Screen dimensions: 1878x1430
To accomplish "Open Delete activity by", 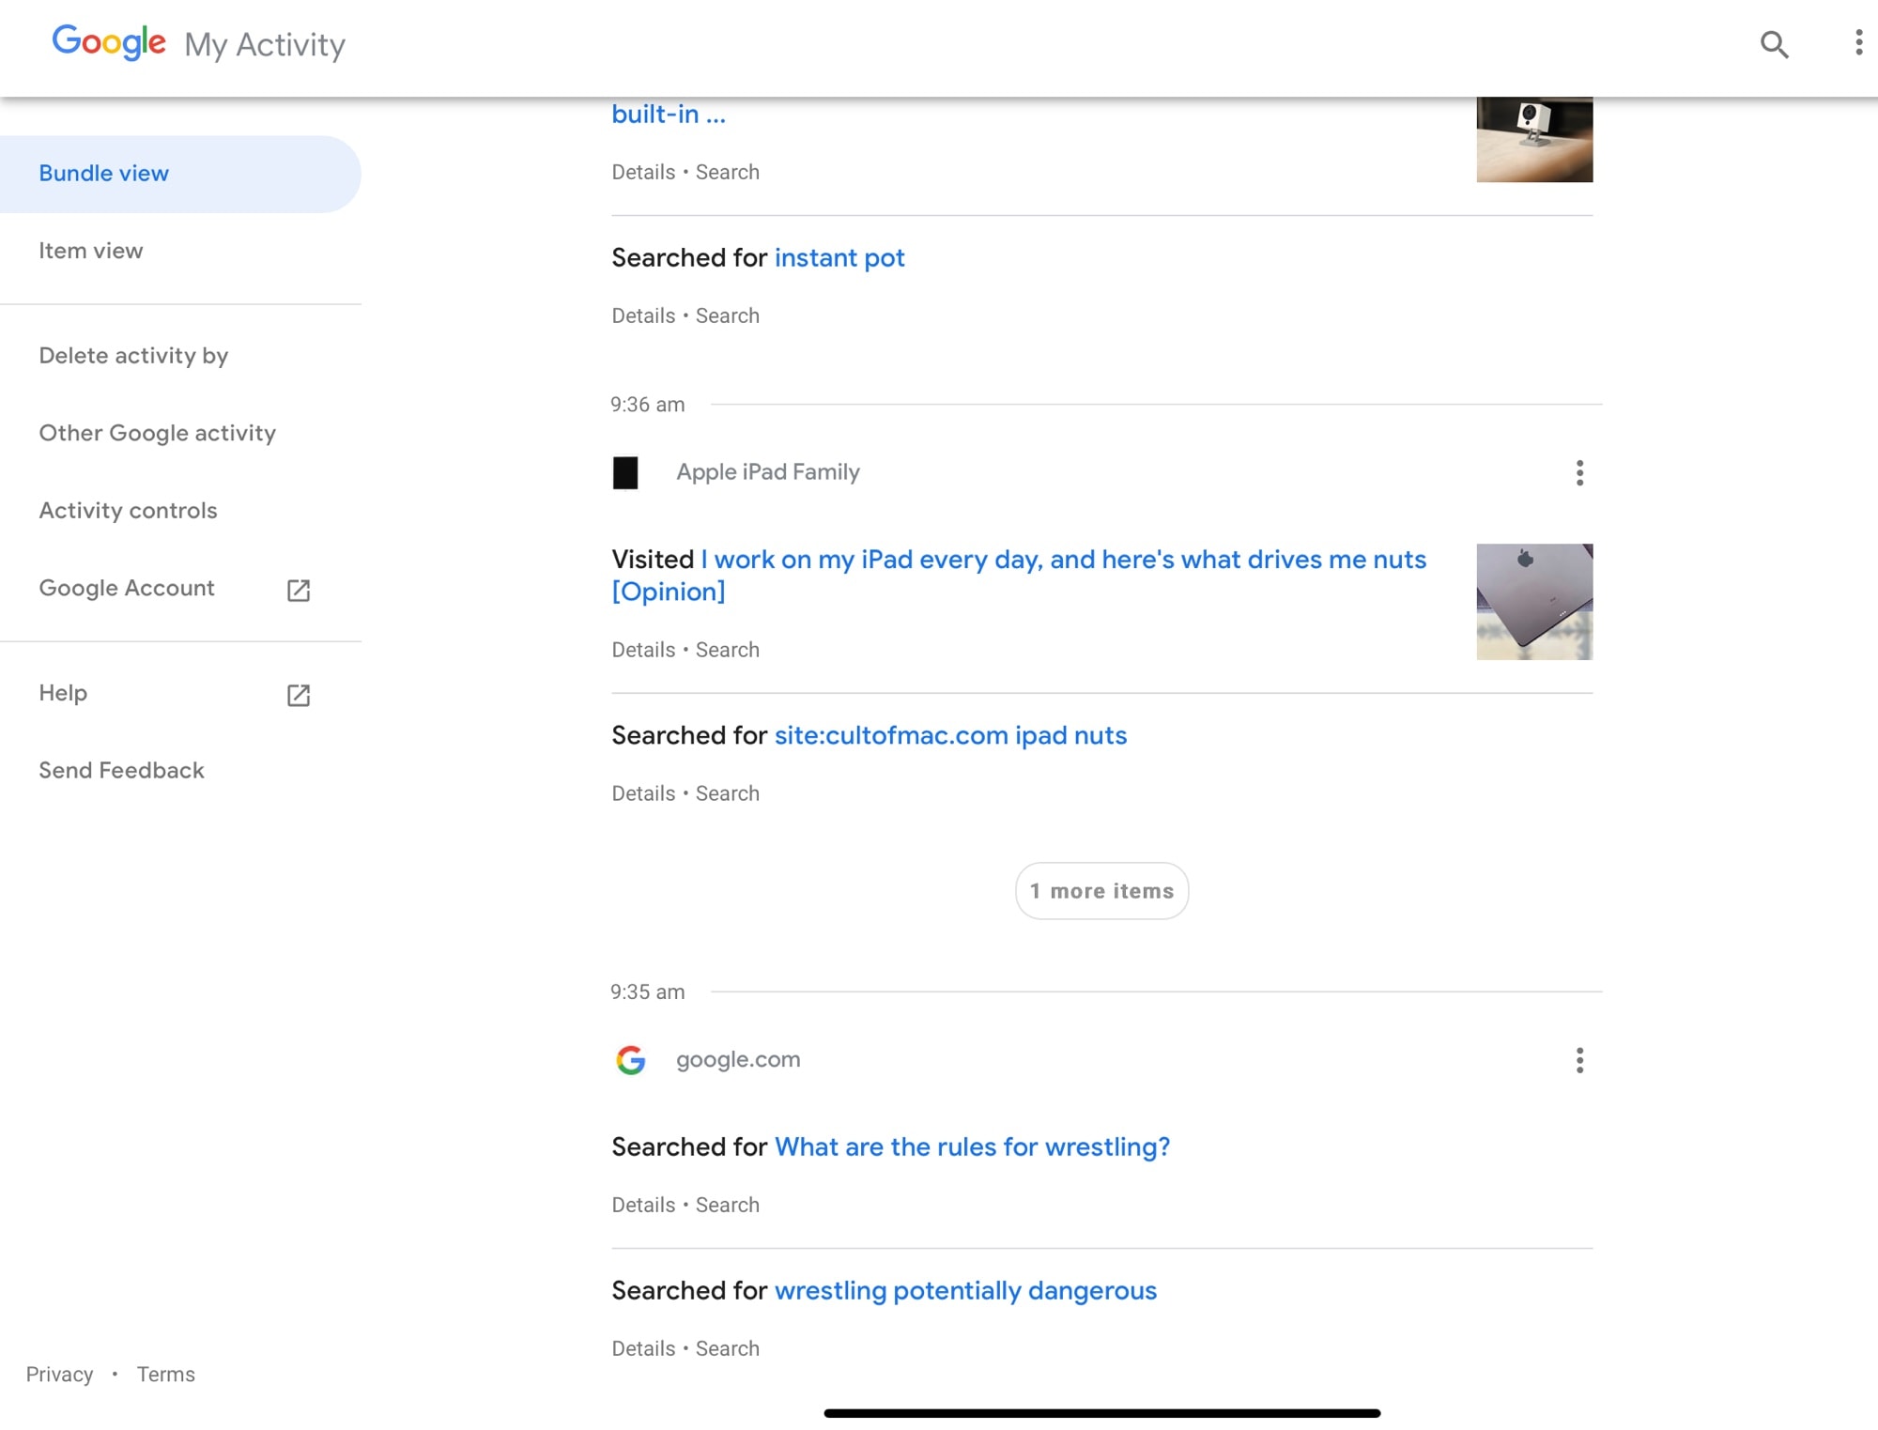I will [133, 355].
